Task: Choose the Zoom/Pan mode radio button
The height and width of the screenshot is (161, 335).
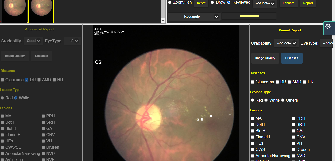Action: pos(170,2)
